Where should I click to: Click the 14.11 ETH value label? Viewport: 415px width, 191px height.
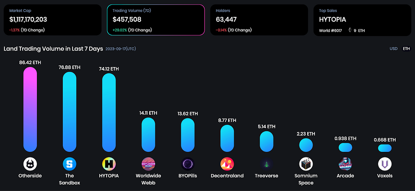coord(148,113)
